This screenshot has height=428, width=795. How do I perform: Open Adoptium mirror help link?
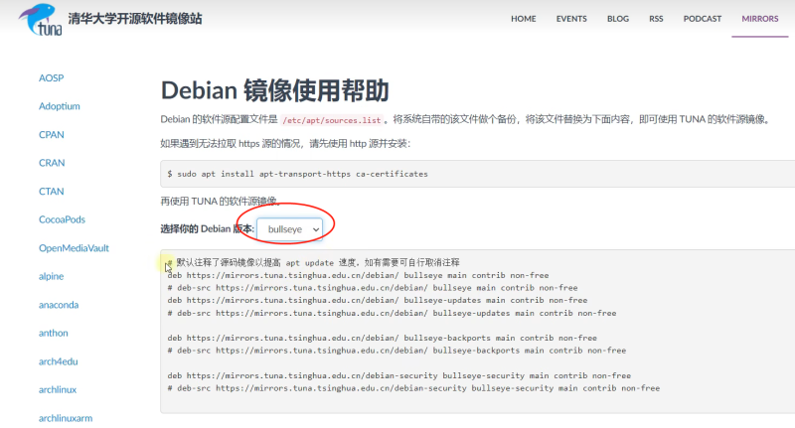(x=60, y=106)
